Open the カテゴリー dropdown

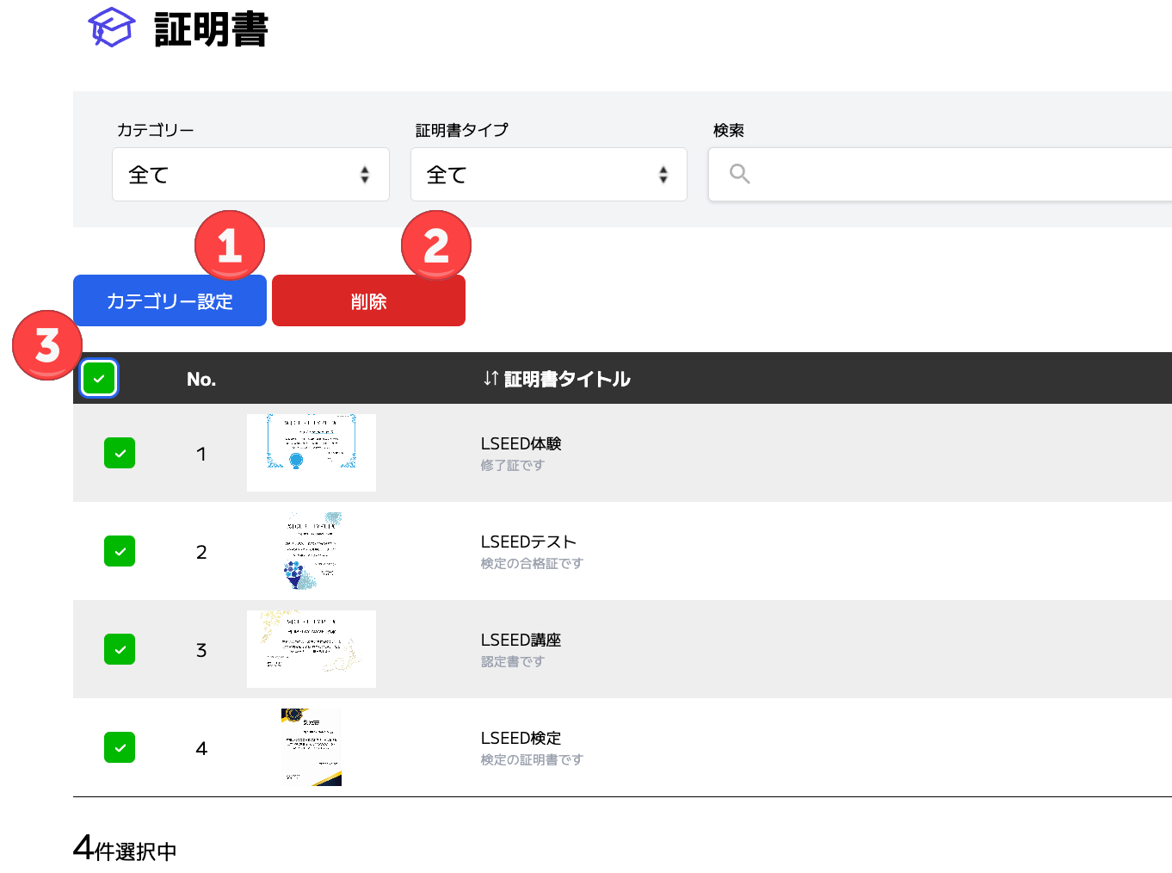pyautogui.click(x=250, y=175)
